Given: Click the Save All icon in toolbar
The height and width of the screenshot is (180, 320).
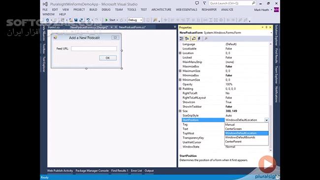Looking at the screenshot, I should click(x=81, y=20).
